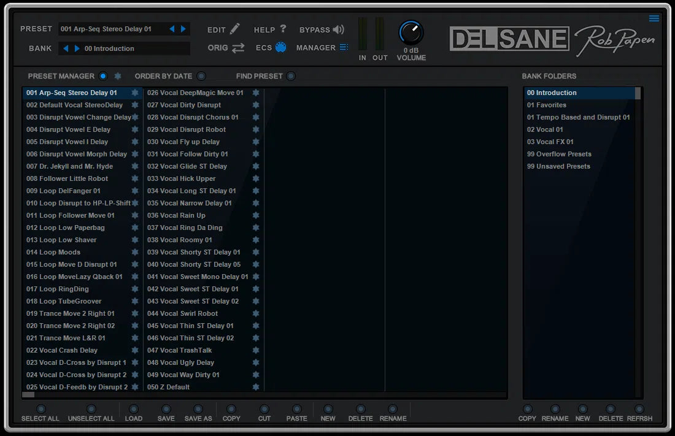This screenshot has height=436, width=675.
Task: Enable the FIND PRESET radio toggle
Action: (x=290, y=75)
